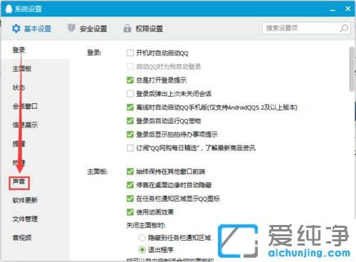Uncheck 总是打开登录提示
Viewport: 356px width, 262px height.
[x=130, y=80]
